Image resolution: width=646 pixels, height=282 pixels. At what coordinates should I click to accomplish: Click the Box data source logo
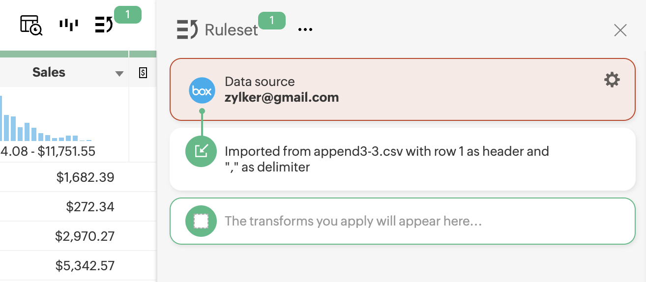(202, 91)
